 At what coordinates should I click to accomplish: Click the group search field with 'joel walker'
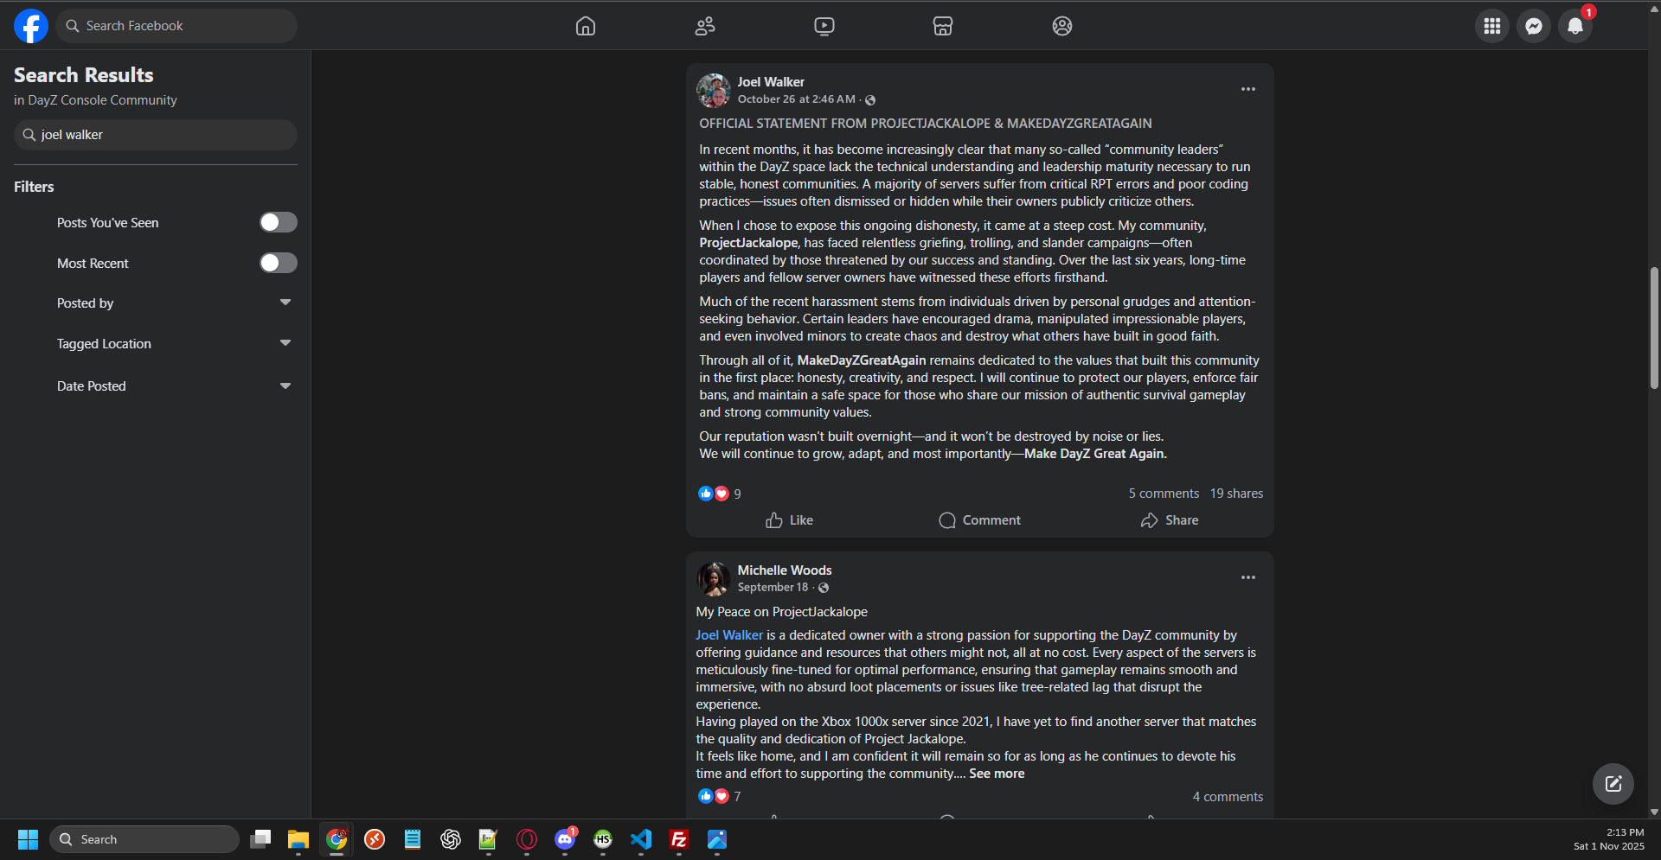[x=156, y=135]
